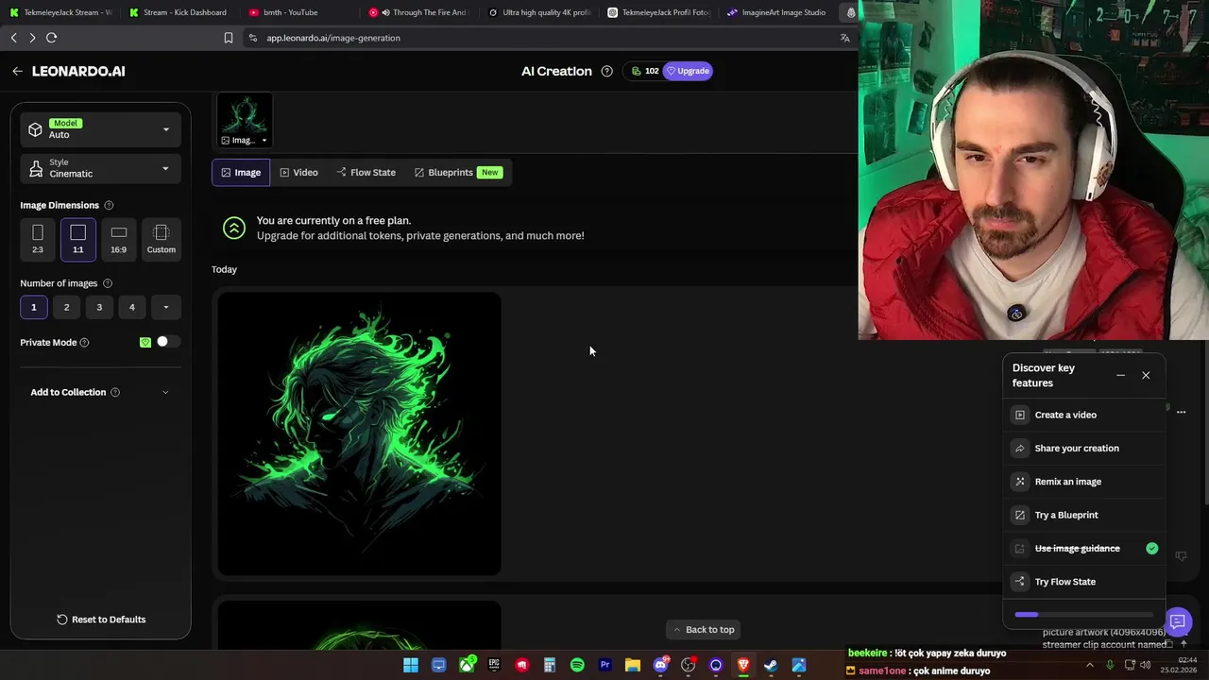The height and width of the screenshot is (680, 1209).
Task: Open Xbox app from the taskbar
Action: (467, 666)
